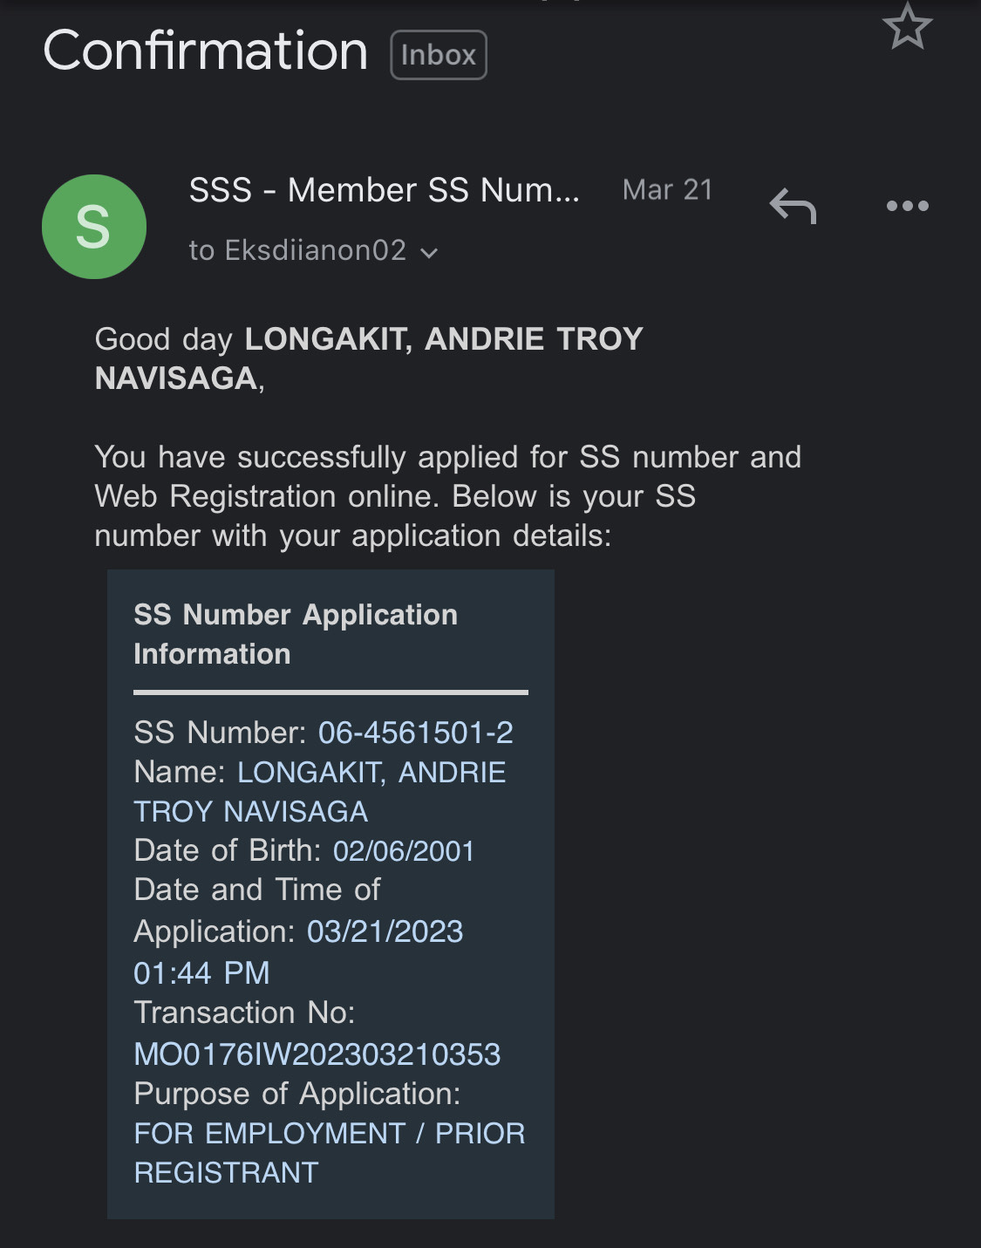Screen dimensions: 981x1248
Task: Click transaction number MO0176IW202303210353
Action: (x=317, y=1054)
